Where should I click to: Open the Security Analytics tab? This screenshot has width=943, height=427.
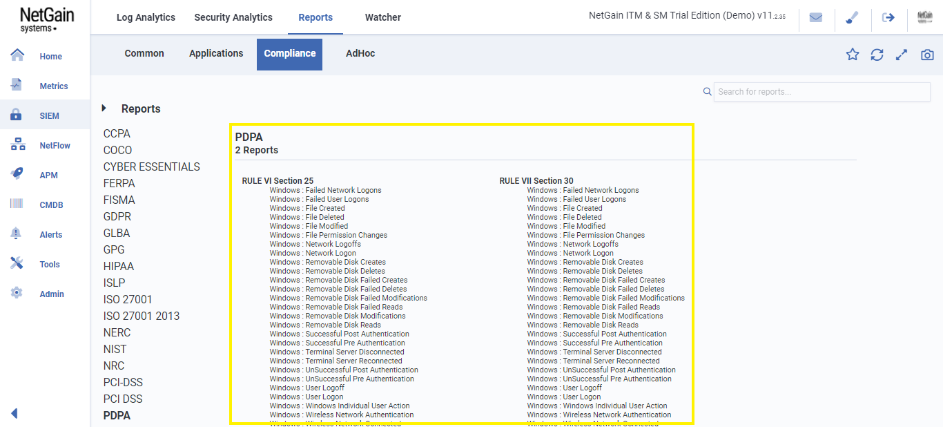233,17
